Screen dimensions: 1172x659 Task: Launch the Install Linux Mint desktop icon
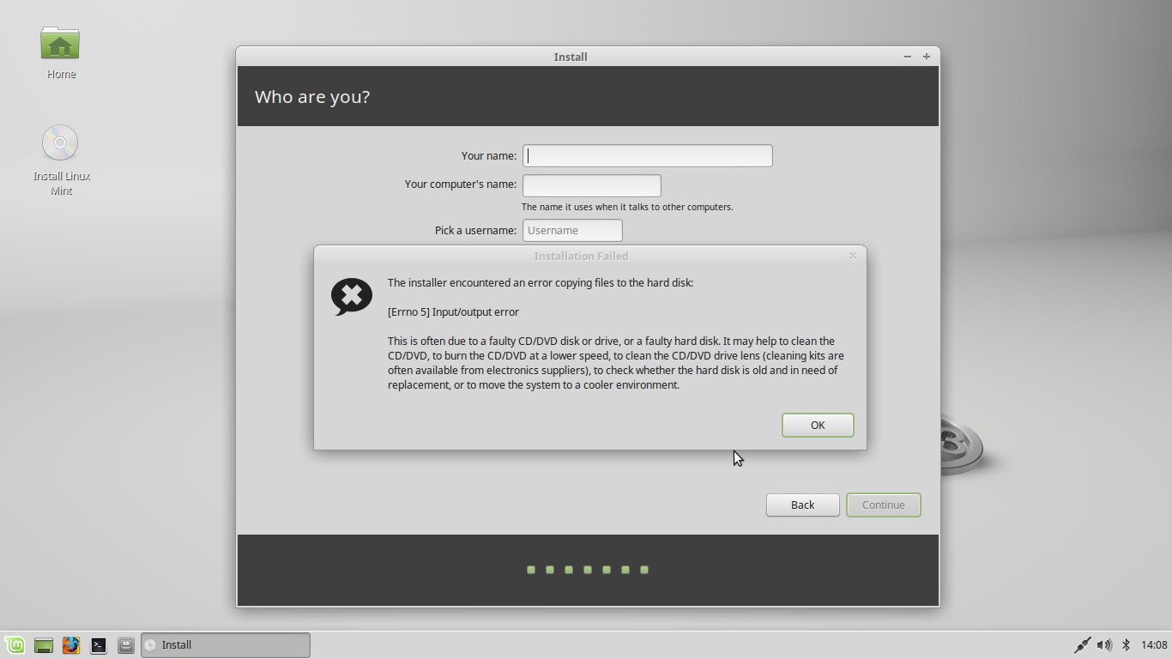pyautogui.click(x=61, y=160)
